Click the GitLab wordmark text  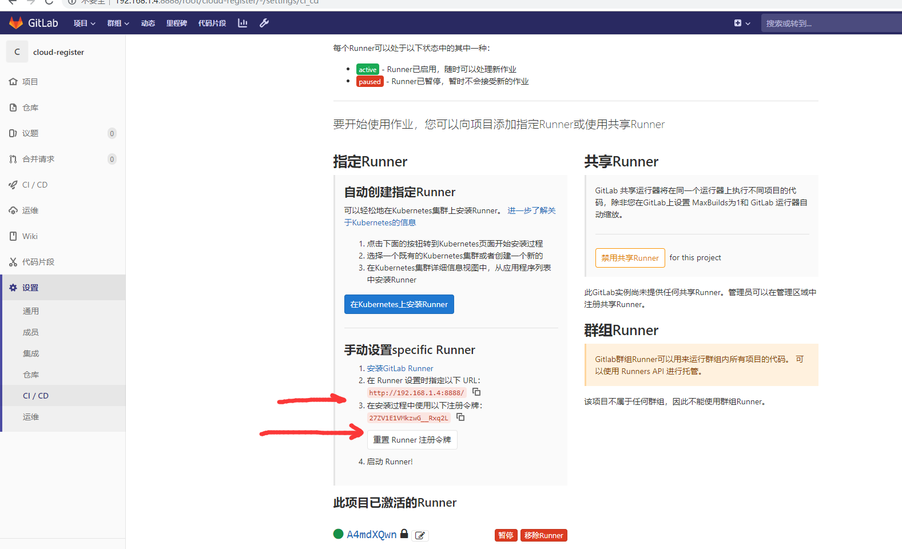click(x=43, y=23)
